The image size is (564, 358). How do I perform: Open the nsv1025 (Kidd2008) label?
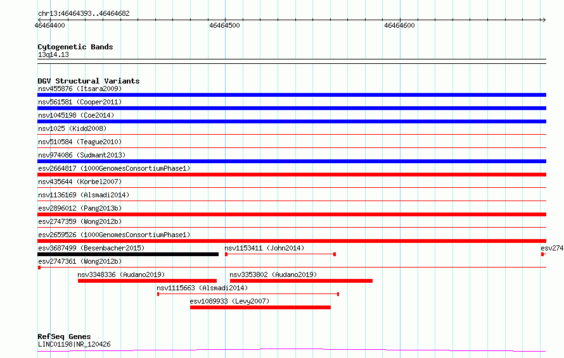pos(72,128)
